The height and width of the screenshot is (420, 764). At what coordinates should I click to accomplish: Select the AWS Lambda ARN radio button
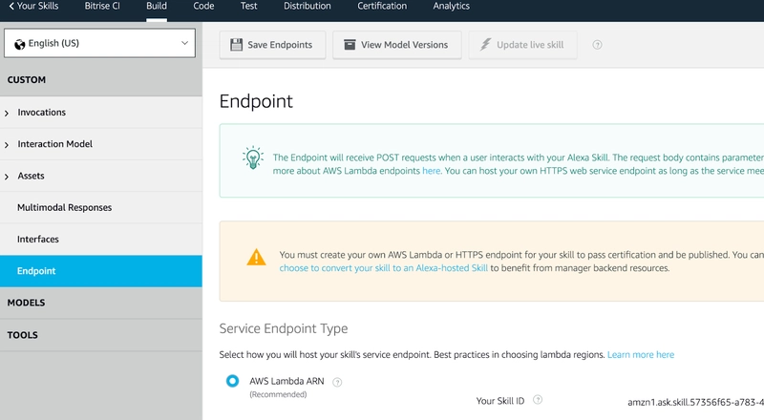tap(232, 381)
